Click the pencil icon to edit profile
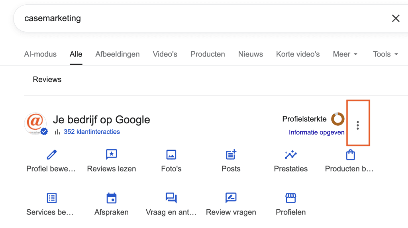The image size is (408, 228). [51, 155]
